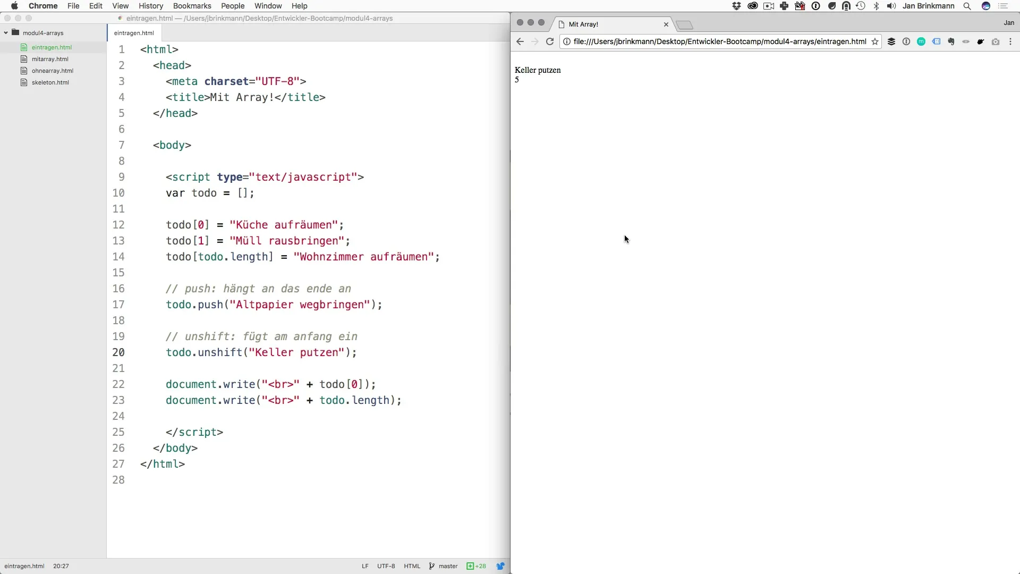Click the clapperboard menu bar icon

800,6
